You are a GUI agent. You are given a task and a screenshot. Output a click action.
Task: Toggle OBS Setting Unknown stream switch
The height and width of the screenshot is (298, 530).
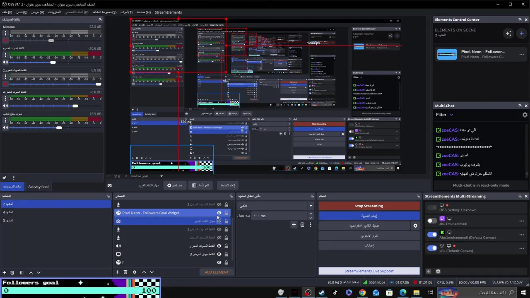click(x=432, y=207)
